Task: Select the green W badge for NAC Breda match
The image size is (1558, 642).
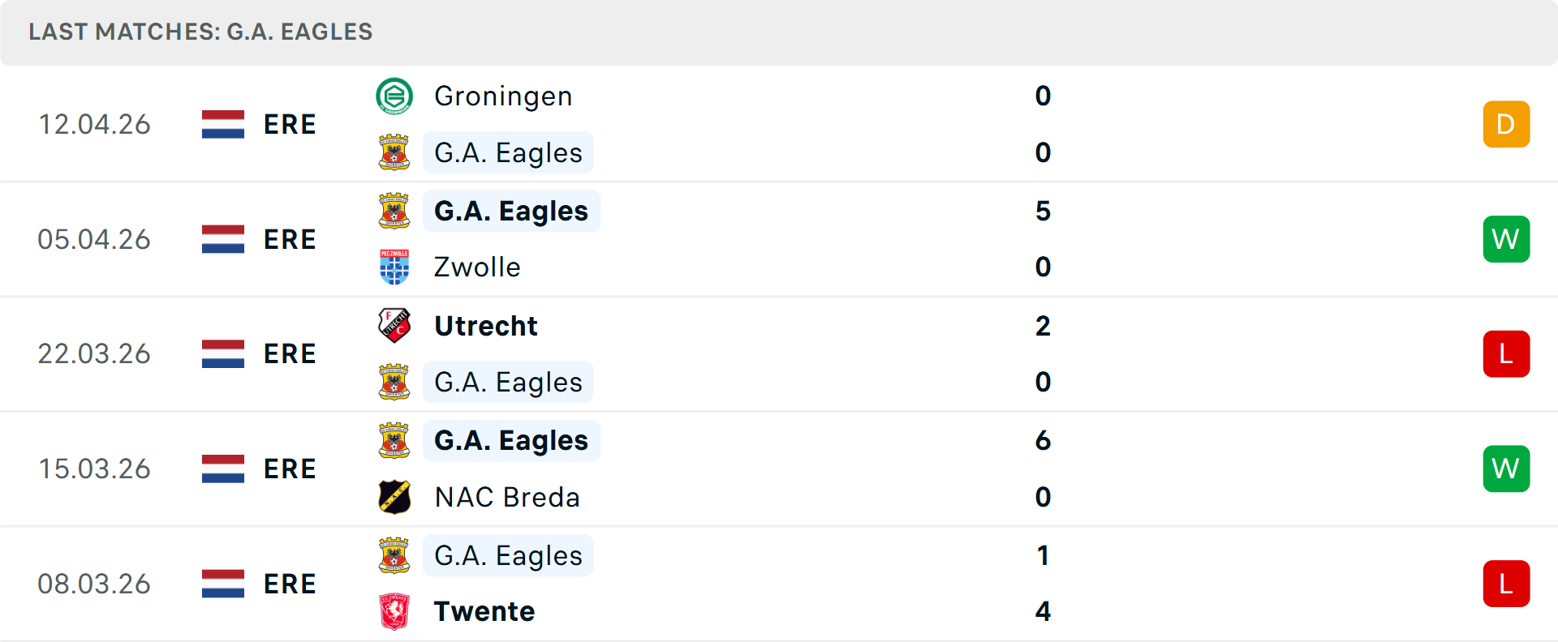Action: pyautogui.click(x=1506, y=468)
